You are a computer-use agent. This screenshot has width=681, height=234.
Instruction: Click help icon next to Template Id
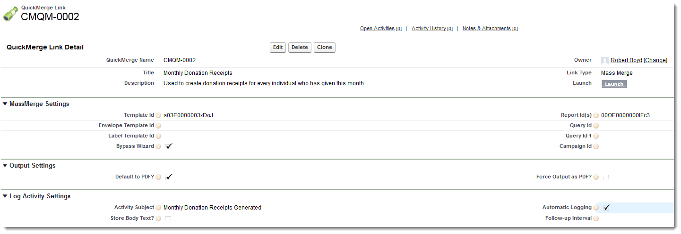coord(159,115)
